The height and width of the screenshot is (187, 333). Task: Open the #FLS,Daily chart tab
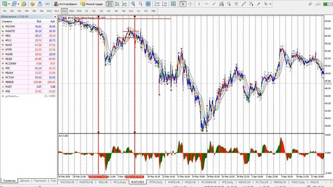[120, 182]
